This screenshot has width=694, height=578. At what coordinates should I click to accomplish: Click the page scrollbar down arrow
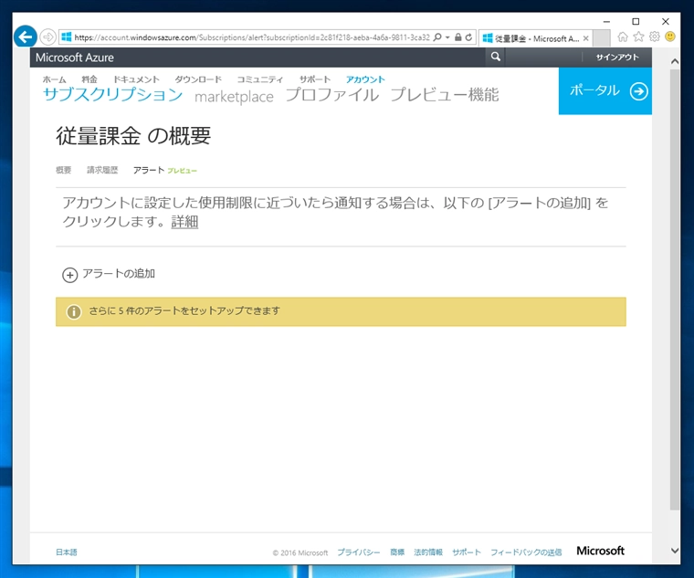pos(675,551)
